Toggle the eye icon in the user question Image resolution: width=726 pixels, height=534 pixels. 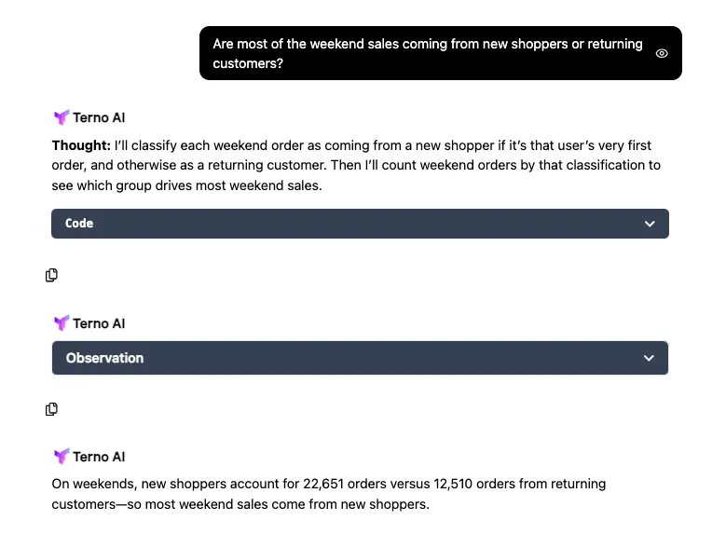662,53
